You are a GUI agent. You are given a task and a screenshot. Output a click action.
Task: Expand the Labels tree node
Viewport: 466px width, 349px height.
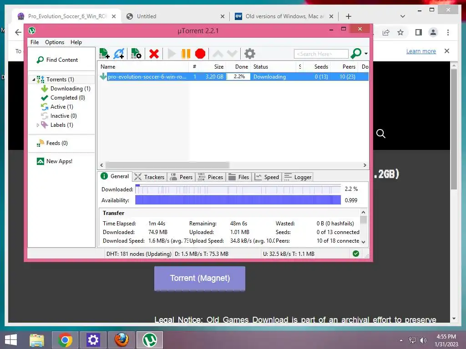(38, 125)
